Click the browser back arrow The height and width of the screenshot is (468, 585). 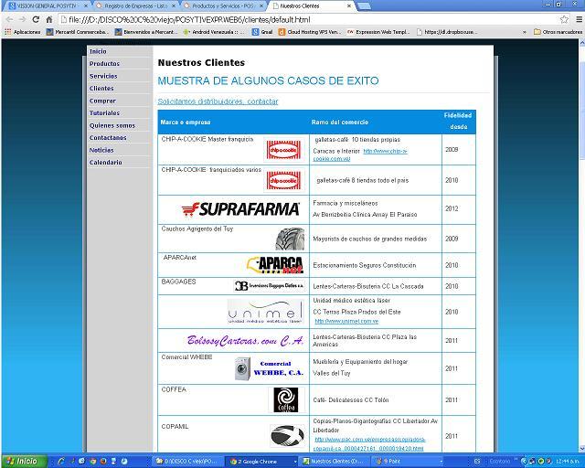coord(10,19)
